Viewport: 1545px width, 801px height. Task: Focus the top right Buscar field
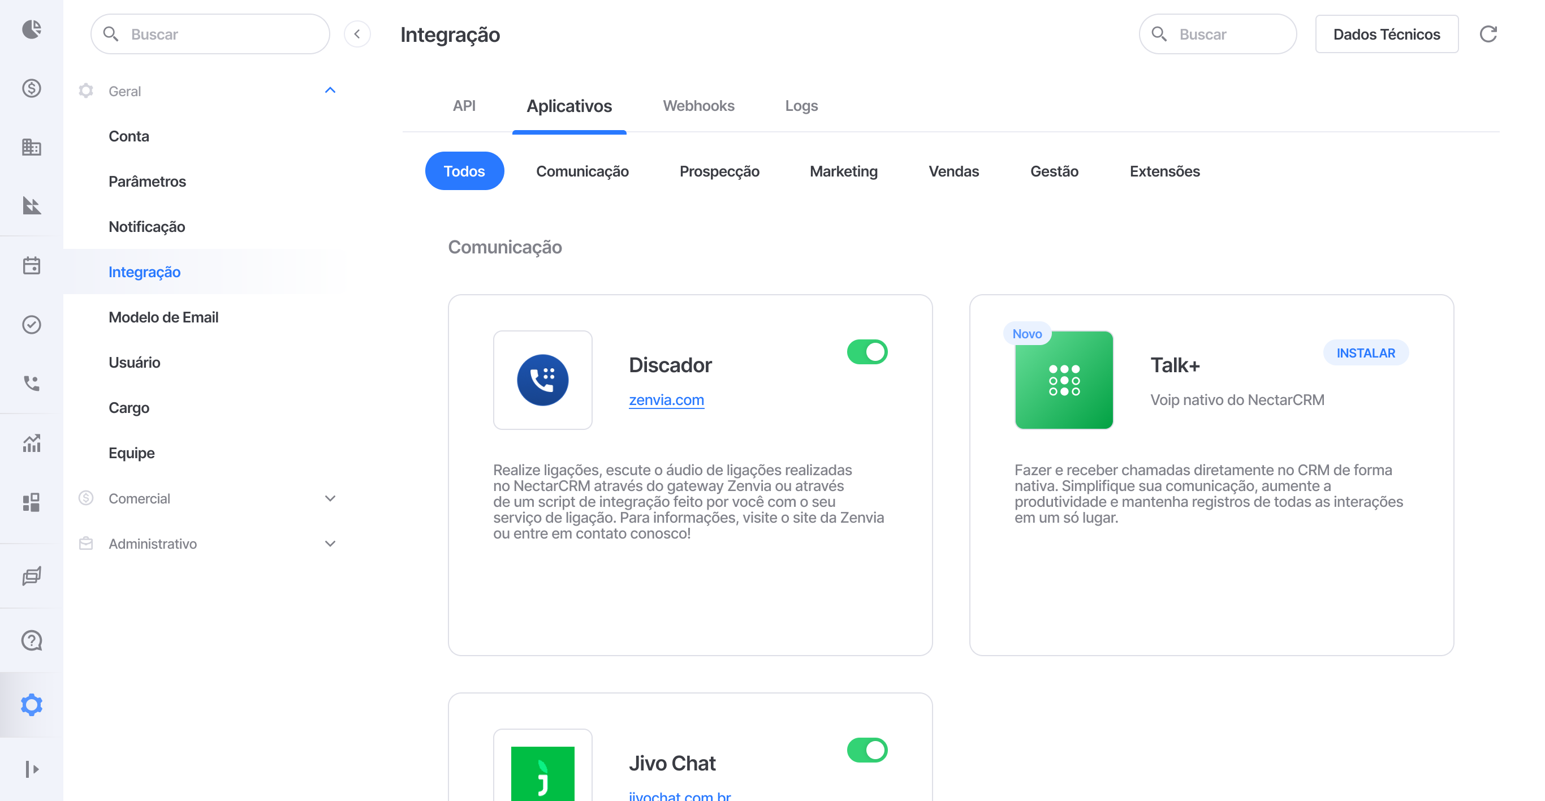tap(1218, 34)
